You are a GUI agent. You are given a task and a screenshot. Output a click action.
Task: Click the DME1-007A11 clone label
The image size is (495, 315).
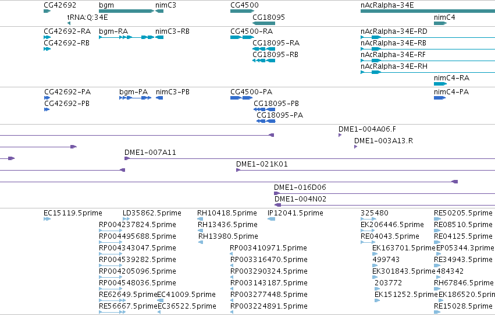[x=150, y=153]
